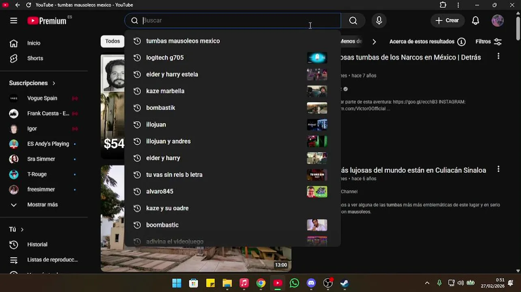Open Discord from taskbar
The height and width of the screenshot is (292, 521).
point(311,283)
